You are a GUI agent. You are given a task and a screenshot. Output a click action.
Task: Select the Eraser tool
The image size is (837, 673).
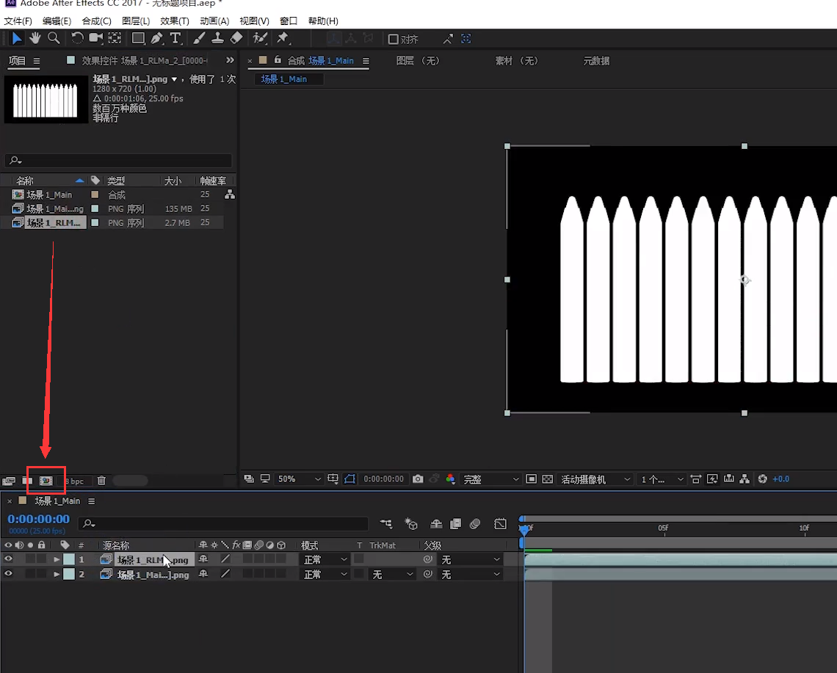(236, 38)
